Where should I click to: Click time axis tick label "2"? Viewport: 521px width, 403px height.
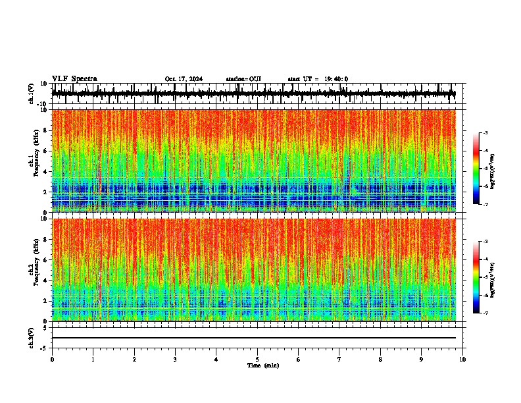coord(134,360)
